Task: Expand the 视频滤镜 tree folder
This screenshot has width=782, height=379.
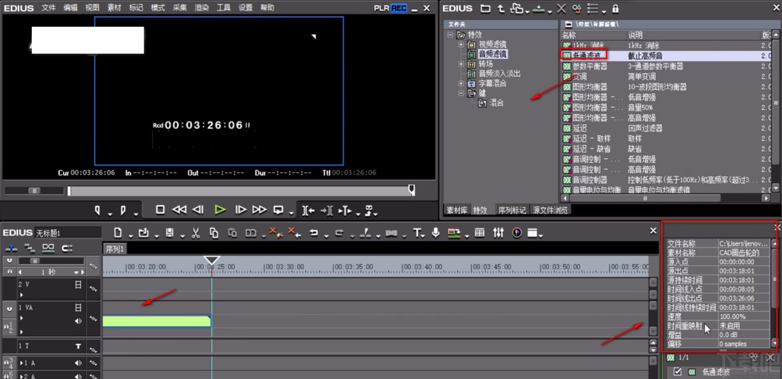Action: pos(460,44)
